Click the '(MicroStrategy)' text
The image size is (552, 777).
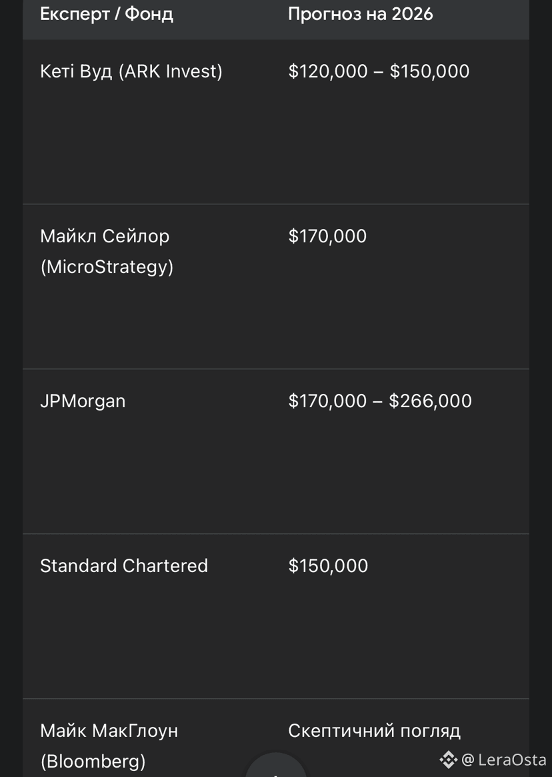coord(107,267)
